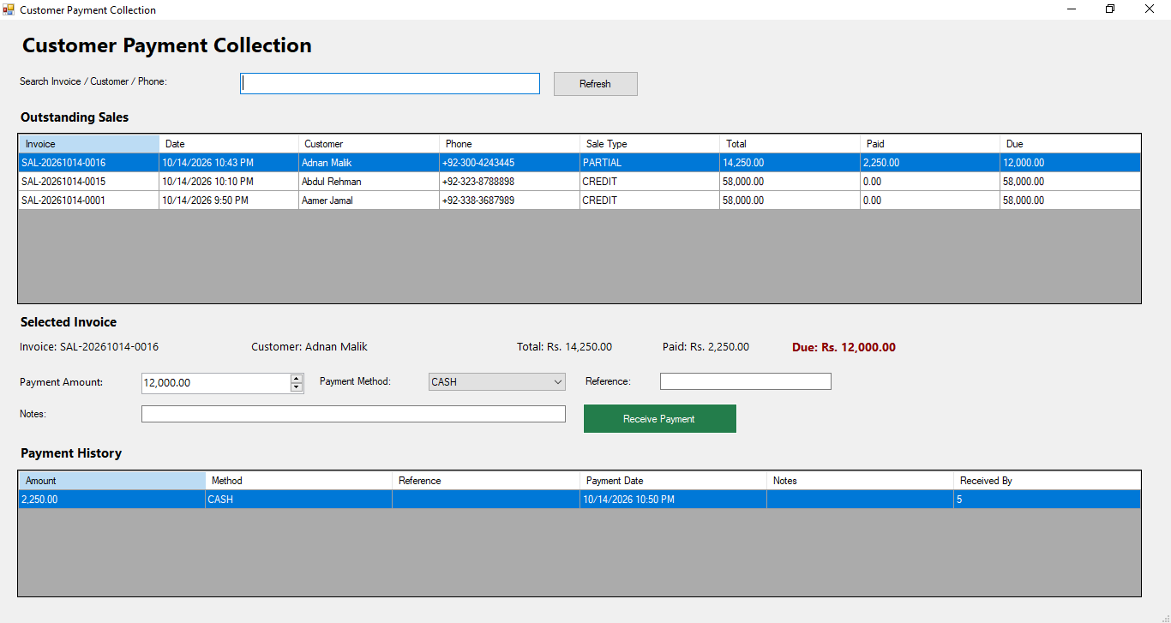Click phone cell +92-338-3687989

[x=509, y=201]
